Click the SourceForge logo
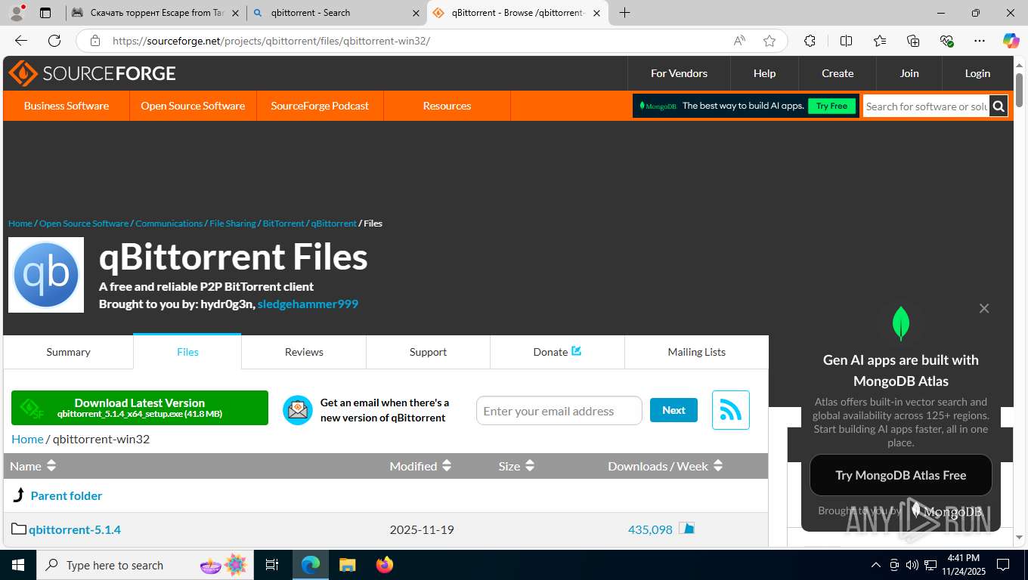This screenshot has width=1028, height=580. tap(92, 73)
